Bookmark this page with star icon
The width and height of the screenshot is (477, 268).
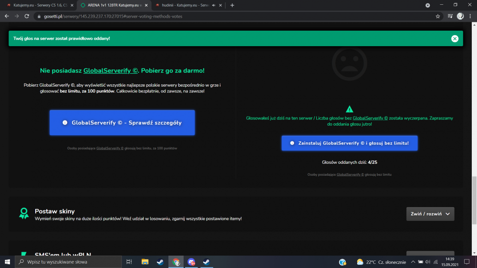438,16
